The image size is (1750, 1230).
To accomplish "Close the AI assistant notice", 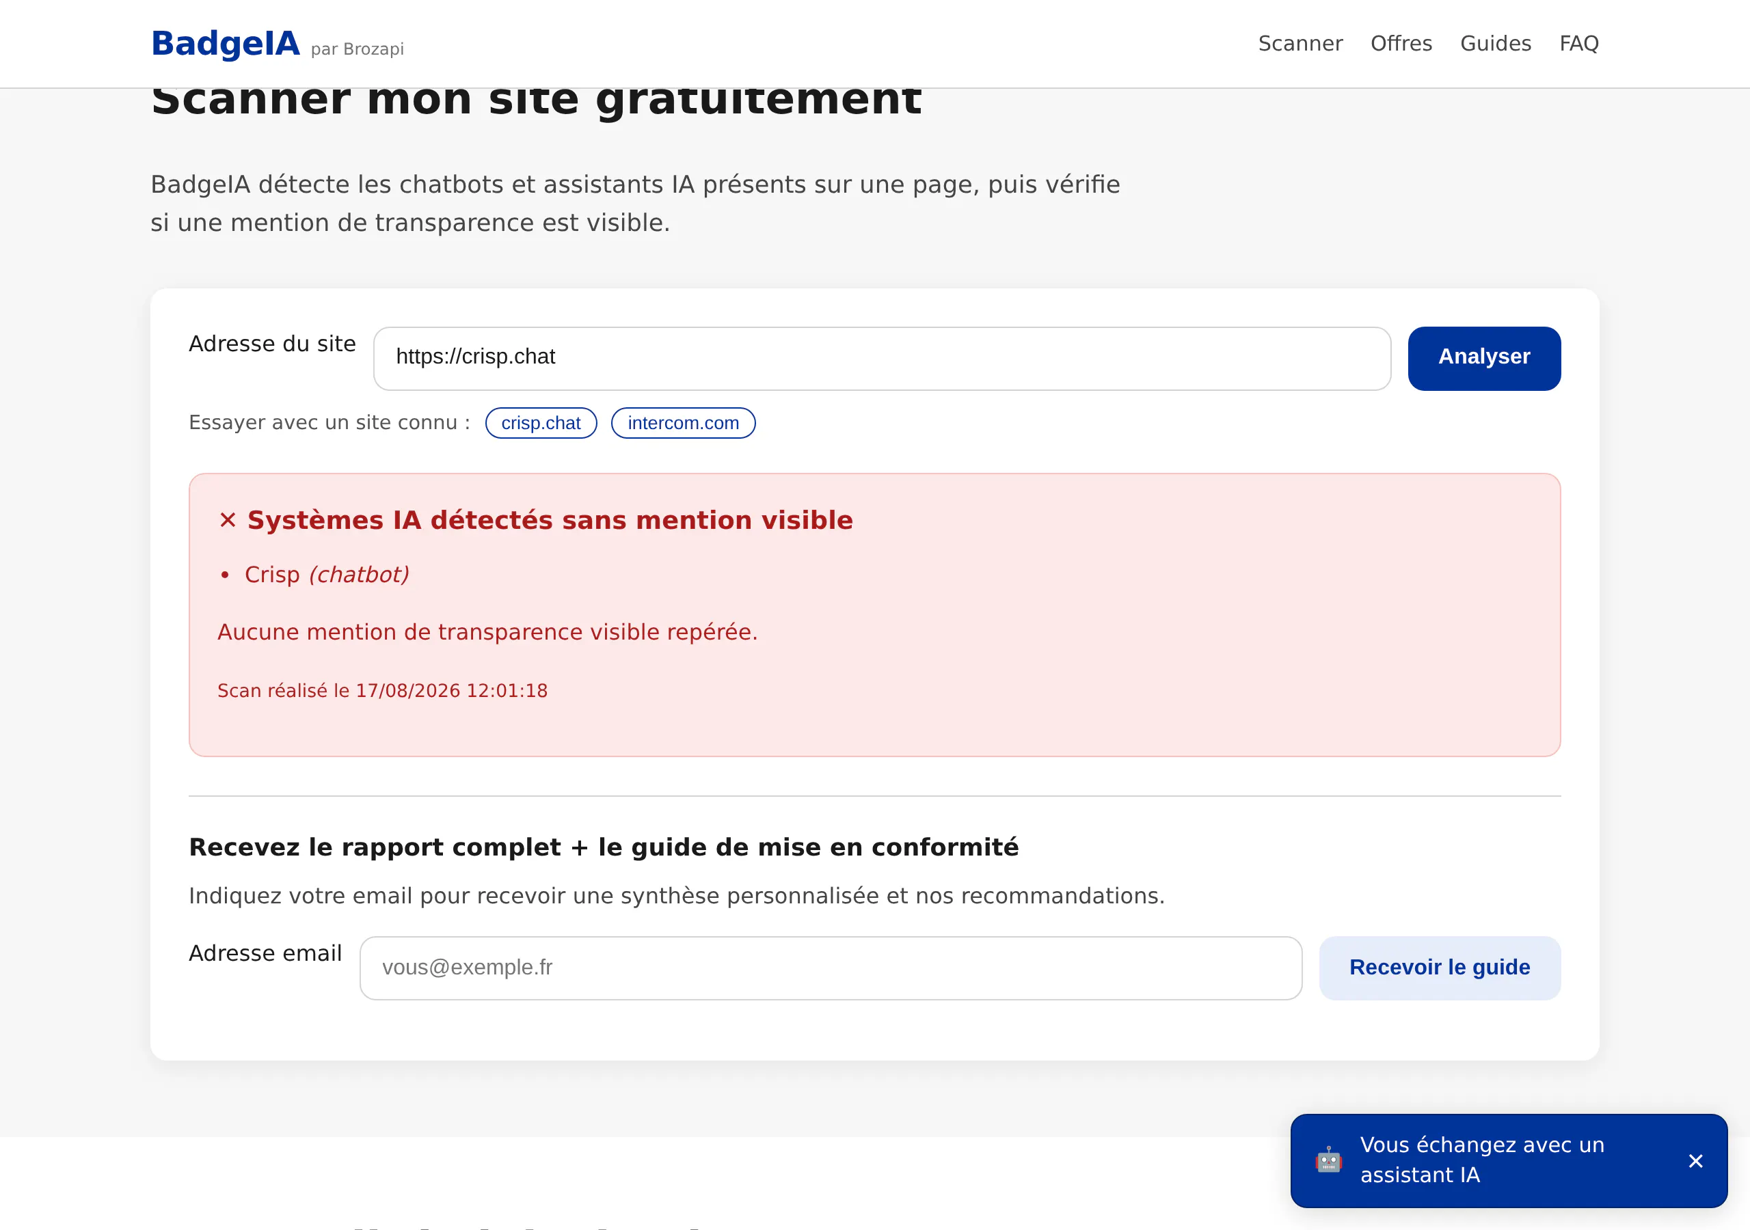I will click(1695, 1161).
